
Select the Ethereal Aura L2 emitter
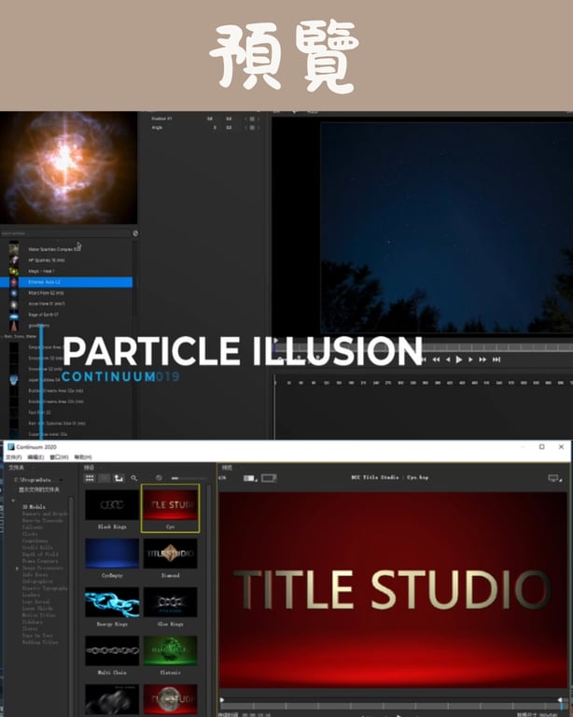[x=66, y=282]
